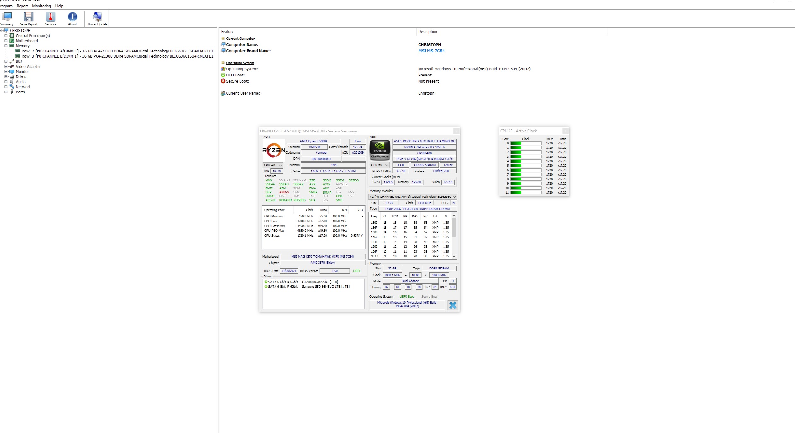Expand the Central Processor(s) tree node
The width and height of the screenshot is (795, 433).
click(x=6, y=36)
